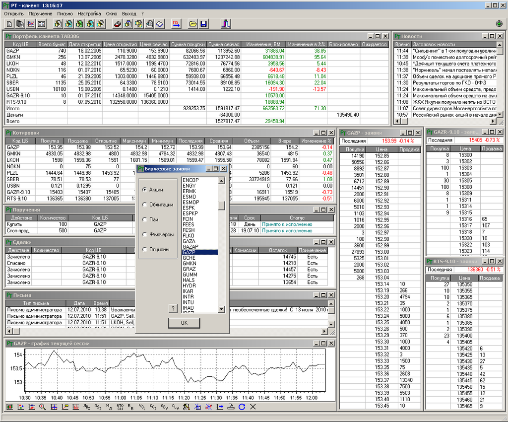The height and width of the screenshot is (422, 508).
Task: Open the Настройка menu
Action: (89, 13)
